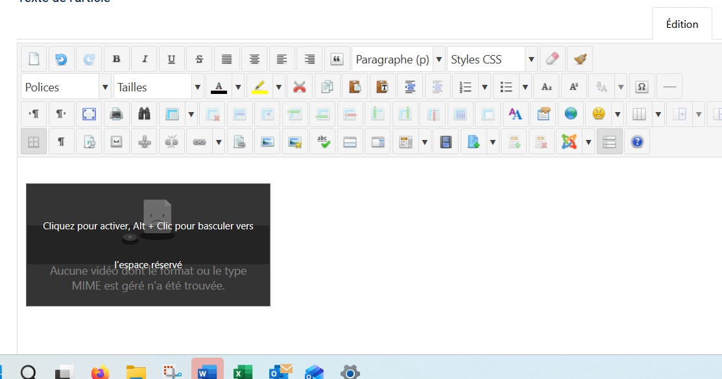Screen dimensions: 722x379
Task: Open the Find and Replace binoculars tool
Action: (144, 115)
